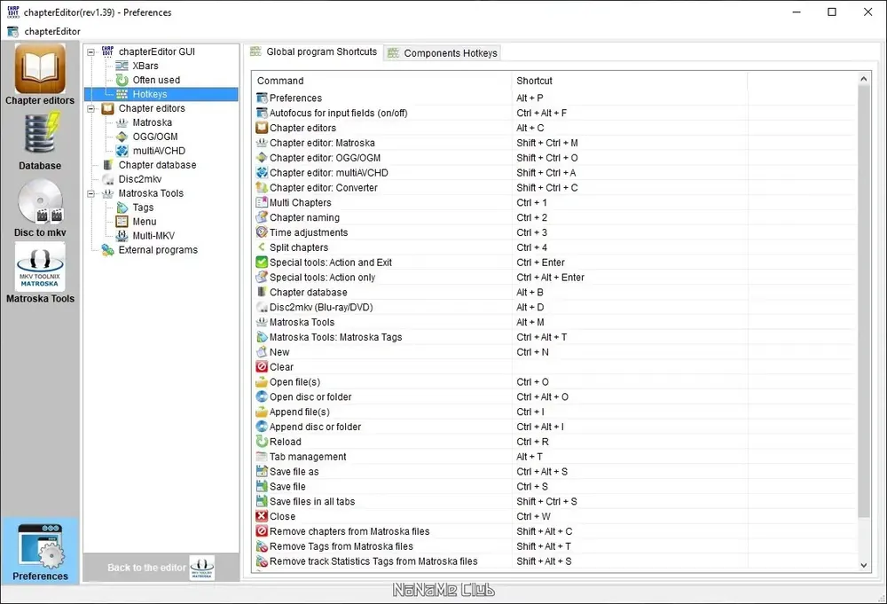Viewport: 887px width, 604px height.
Task: Click the green Special tools: Action and Exit icon
Action: [x=262, y=263]
